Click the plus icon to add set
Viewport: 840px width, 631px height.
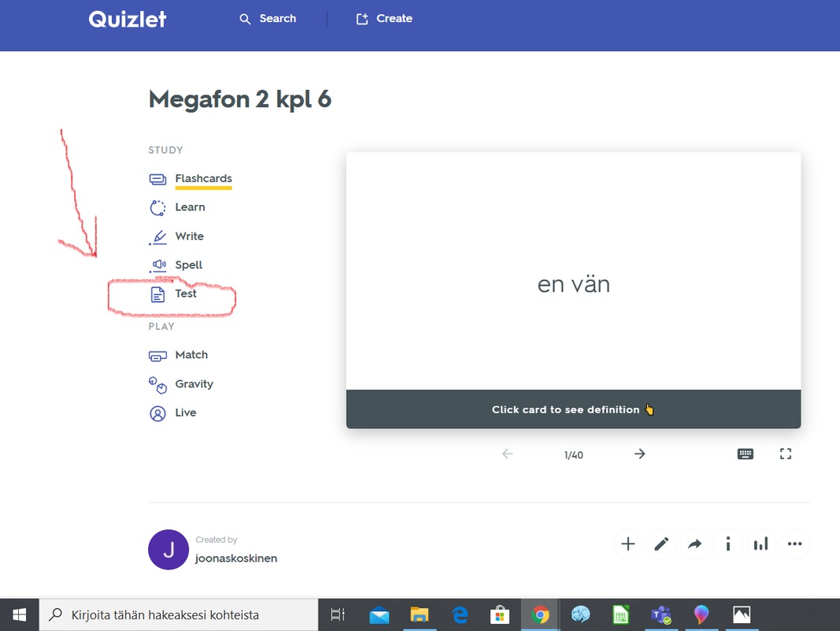(x=628, y=544)
